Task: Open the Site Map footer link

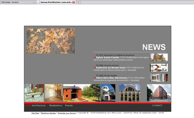Action: point(35,113)
